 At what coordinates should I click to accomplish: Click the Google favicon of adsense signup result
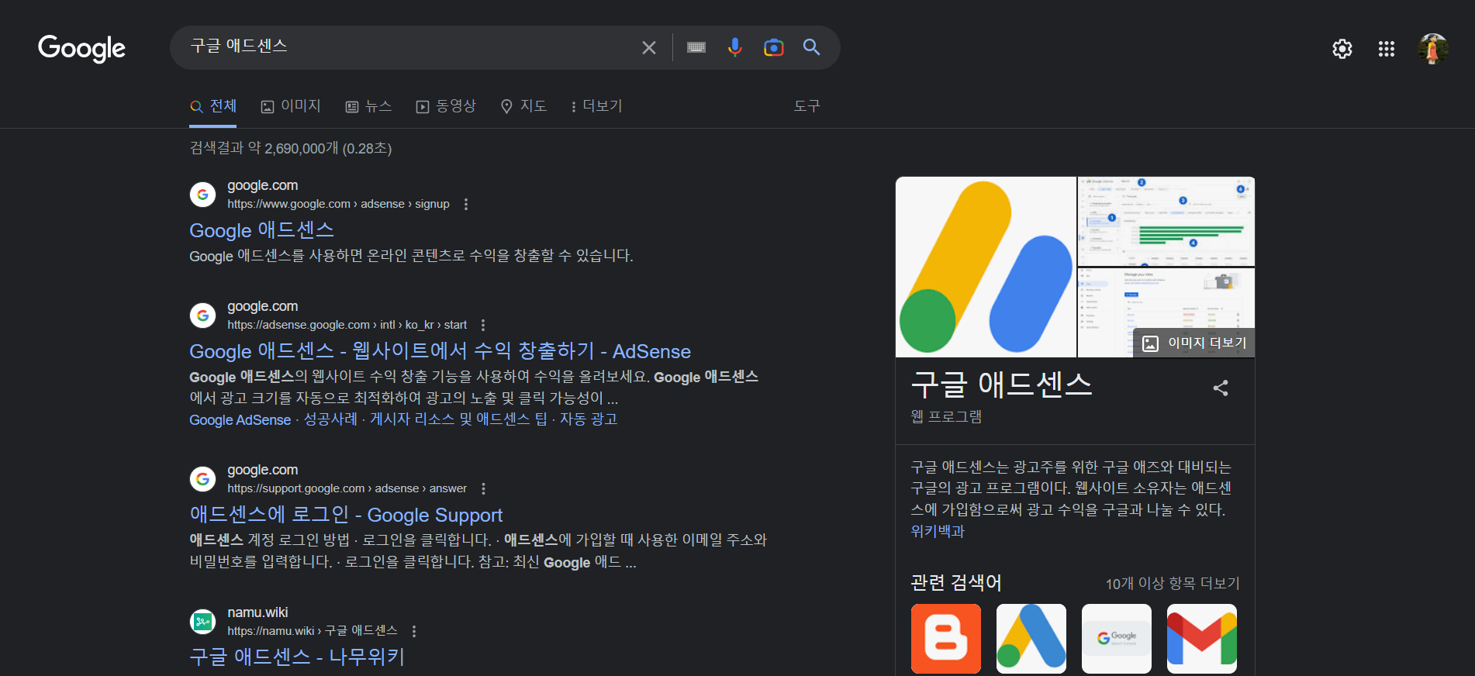[203, 195]
